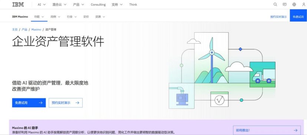This screenshot has width=307, height=135.
Task: Go to 主页 breadcrumb
Action: pos(15,30)
